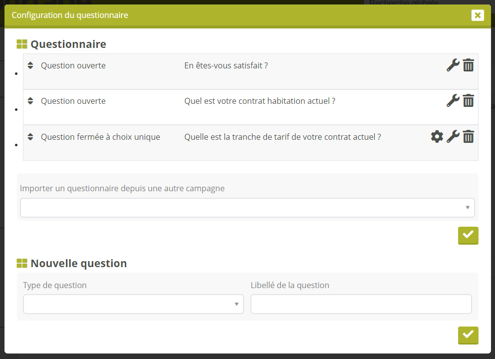Click the 'Question fermée à choix unique' type label
495x359 pixels.
(100, 137)
